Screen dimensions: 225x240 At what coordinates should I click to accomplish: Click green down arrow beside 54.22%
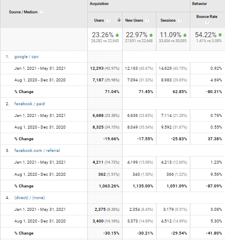(220, 35)
